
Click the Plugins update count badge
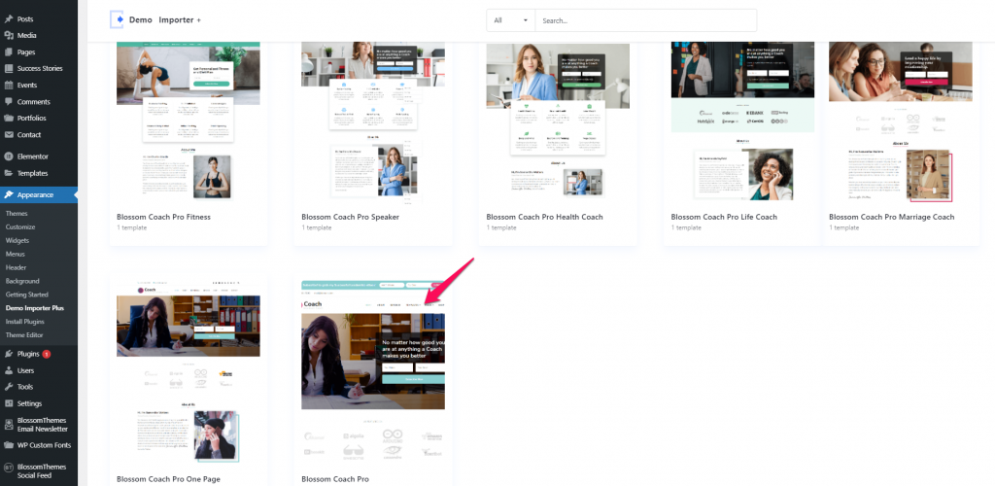[47, 354]
